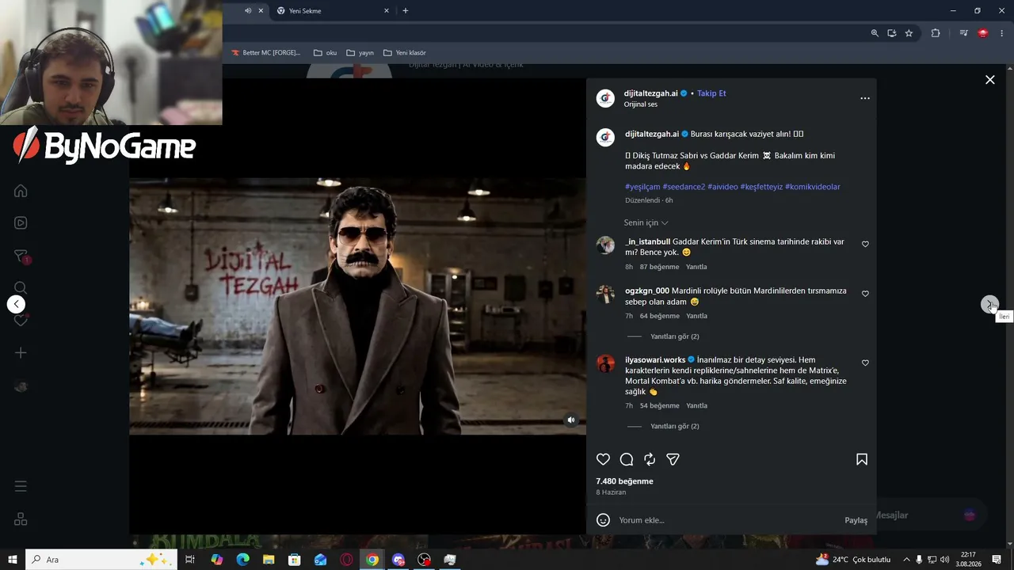Bookmark this page with the star icon
Screen dimensions: 1014x570
(x=909, y=33)
